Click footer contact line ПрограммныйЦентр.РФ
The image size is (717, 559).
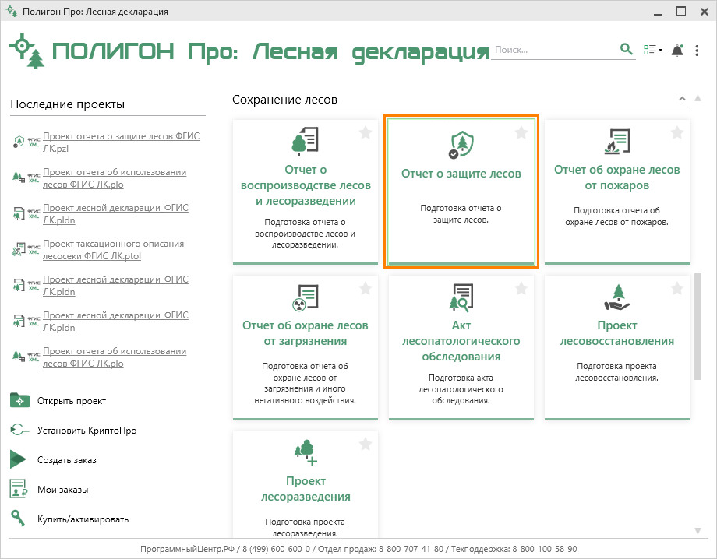tap(358, 549)
